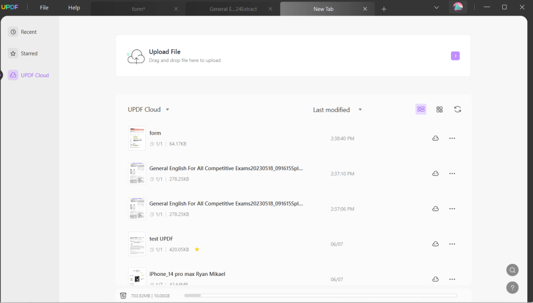Open more options for test UPDF
This screenshot has height=303, width=533.
pyautogui.click(x=452, y=244)
